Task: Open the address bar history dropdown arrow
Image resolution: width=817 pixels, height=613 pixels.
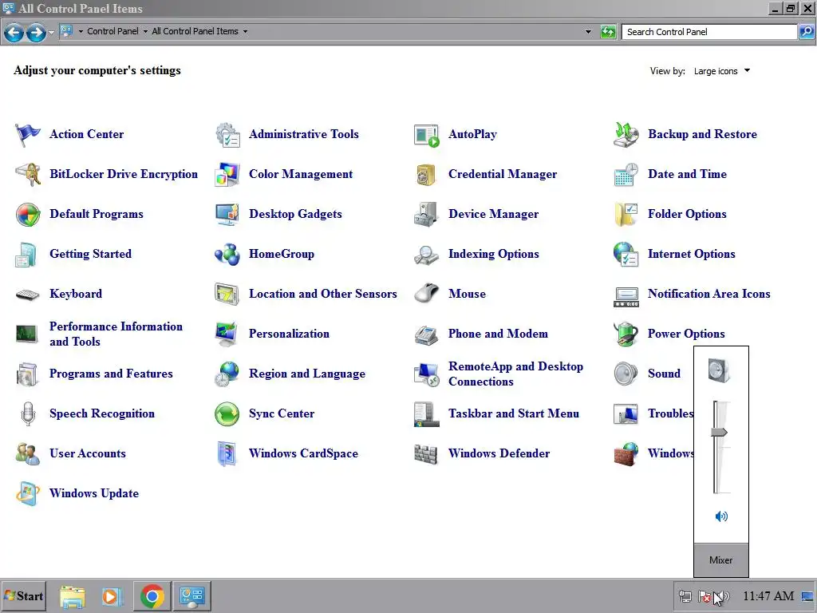Action: (588, 31)
